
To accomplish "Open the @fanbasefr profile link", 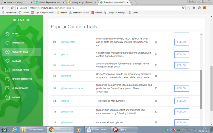I will pyautogui.click(x=67, y=122).
